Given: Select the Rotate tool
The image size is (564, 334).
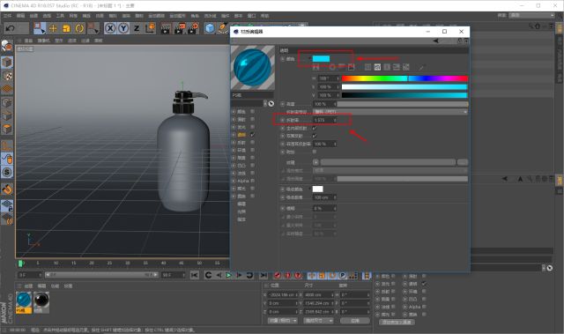Looking at the screenshot, I should click(x=79, y=28).
